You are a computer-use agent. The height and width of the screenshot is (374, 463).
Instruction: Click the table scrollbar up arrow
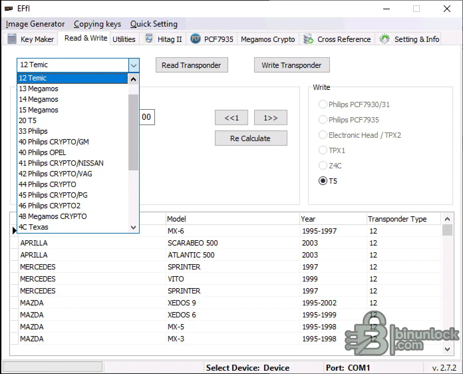(x=447, y=219)
